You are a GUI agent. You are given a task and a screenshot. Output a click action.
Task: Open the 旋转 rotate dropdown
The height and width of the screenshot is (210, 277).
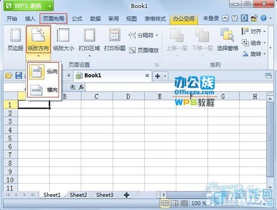coord(253,54)
